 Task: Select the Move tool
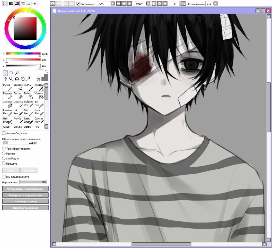[5, 79]
